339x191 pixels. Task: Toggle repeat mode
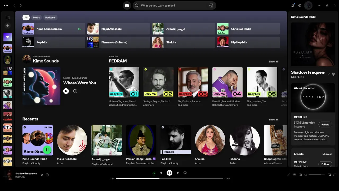[x=185, y=173]
